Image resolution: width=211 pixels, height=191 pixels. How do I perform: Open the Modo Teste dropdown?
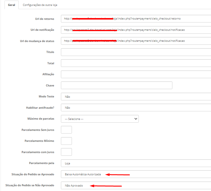pyautogui.click(x=136, y=97)
